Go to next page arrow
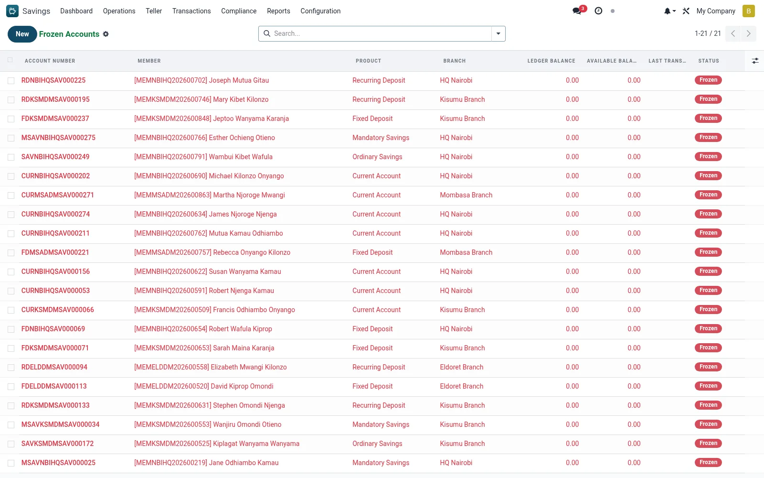Viewport: 764px width, 478px height. [x=749, y=33]
